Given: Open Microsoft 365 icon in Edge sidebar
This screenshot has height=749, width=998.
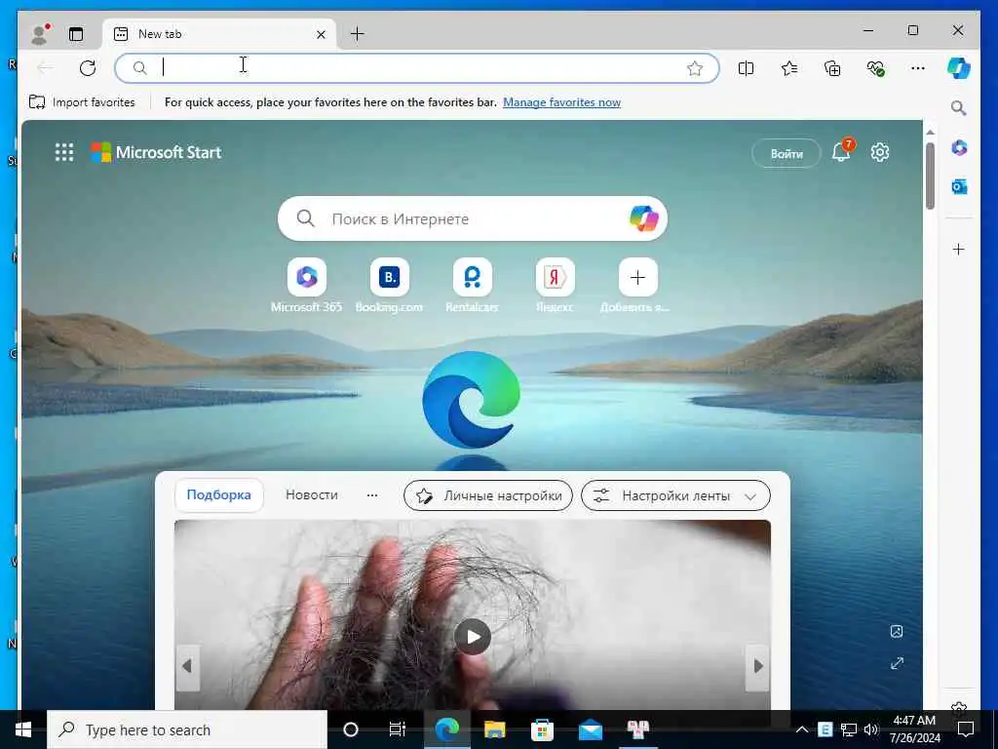Looking at the screenshot, I should [959, 148].
